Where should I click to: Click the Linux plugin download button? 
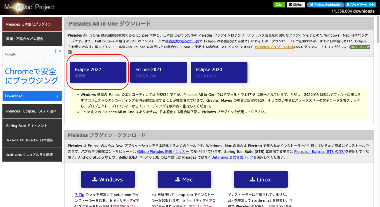pyautogui.click(x=261, y=179)
